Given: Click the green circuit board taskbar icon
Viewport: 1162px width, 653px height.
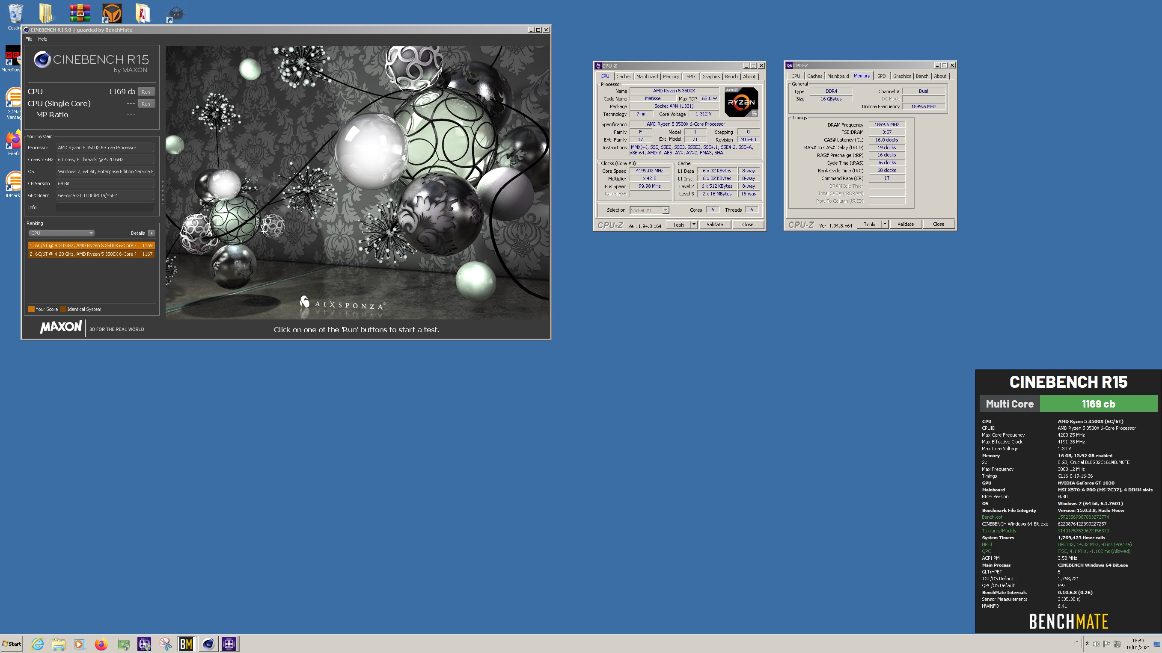Looking at the screenshot, I should click(123, 644).
